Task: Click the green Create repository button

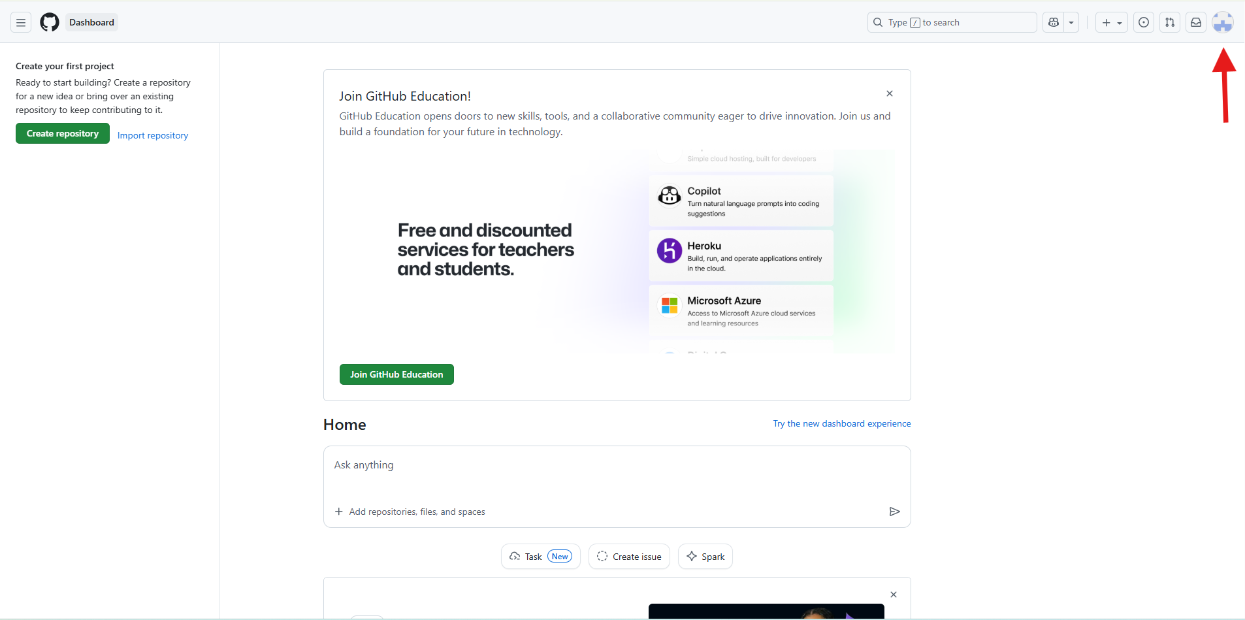Action: coord(63,133)
